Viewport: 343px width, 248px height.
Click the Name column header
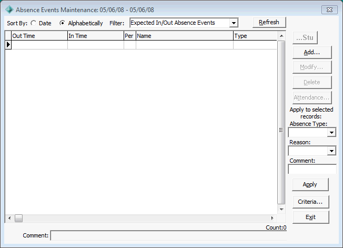185,36
